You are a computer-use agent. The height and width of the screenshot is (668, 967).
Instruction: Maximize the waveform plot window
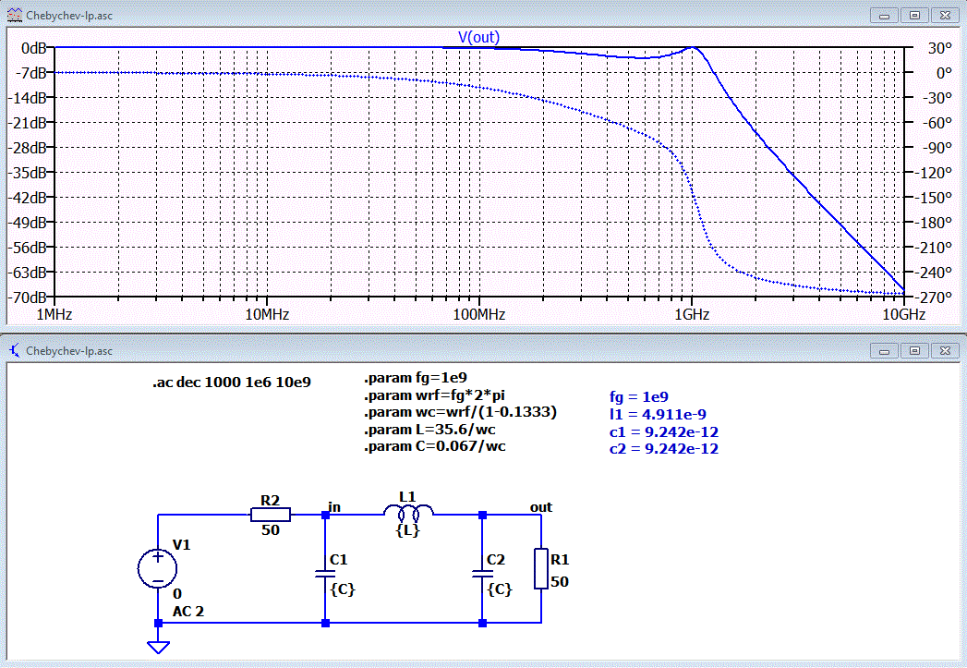click(x=914, y=16)
